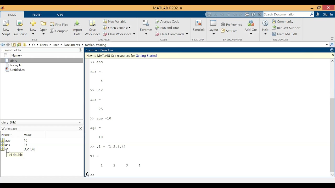Open Current Folder panel actions menu

click(80, 50)
